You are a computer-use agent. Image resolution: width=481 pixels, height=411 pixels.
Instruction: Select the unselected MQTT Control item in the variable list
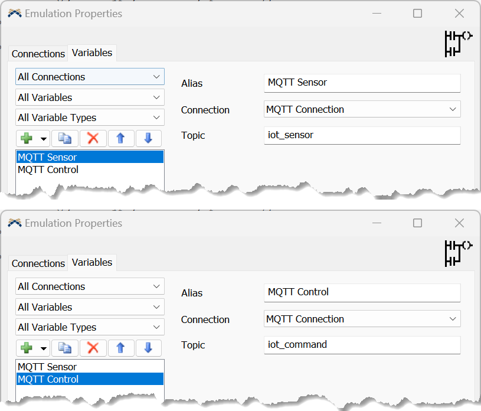[48, 169]
